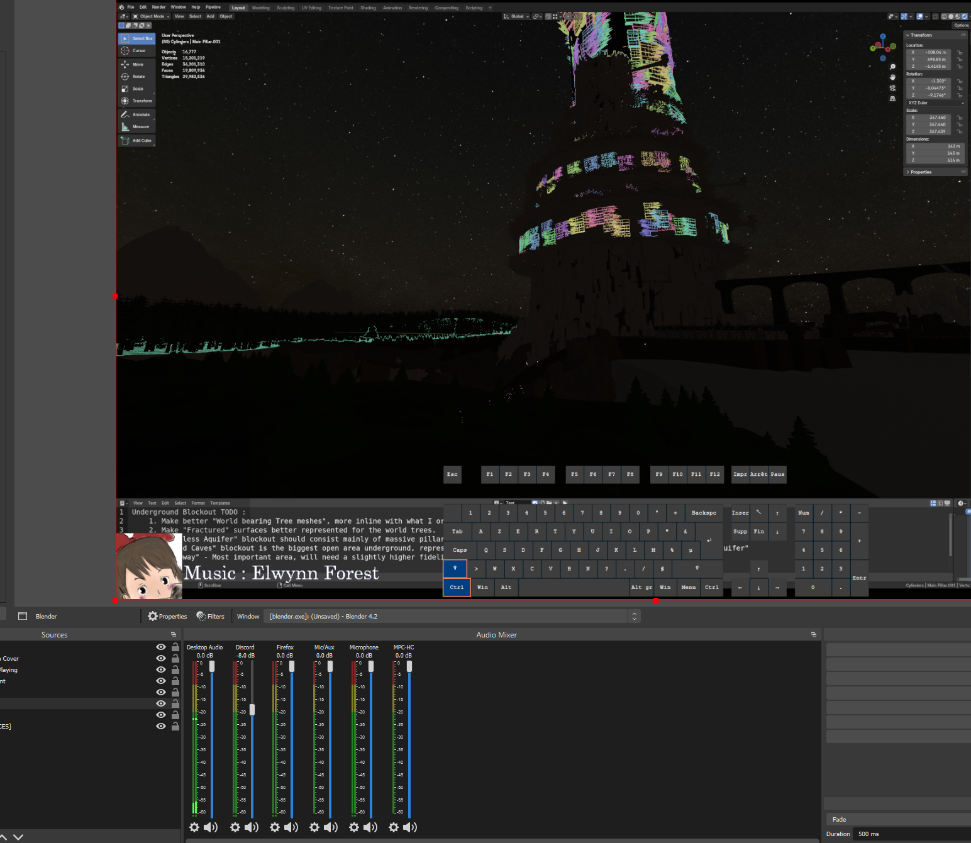
Task: Activate the Move tool in Blender toolbar
Action: coord(136,64)
